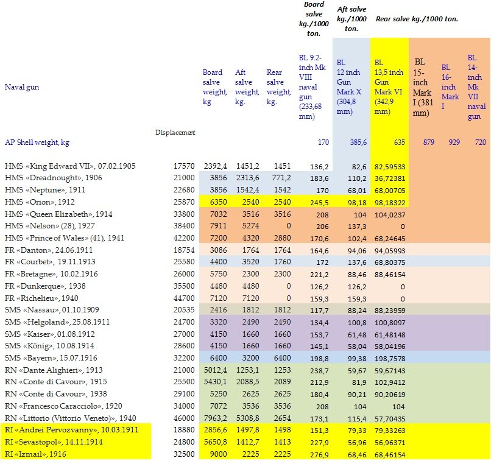Click value 198,7578 in the Bayern row
This screenshot has width=494, height=461.
click(x=390, y=358)
